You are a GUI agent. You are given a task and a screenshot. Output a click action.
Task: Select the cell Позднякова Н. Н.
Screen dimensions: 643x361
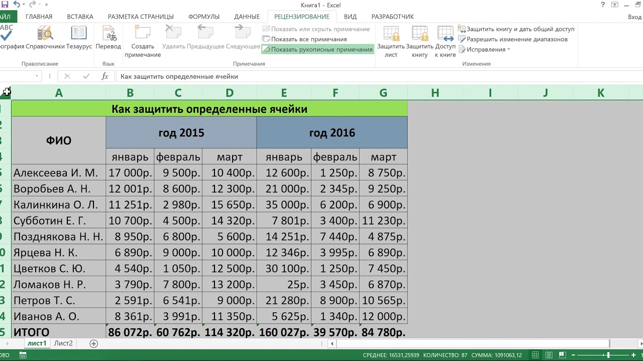tap(59, 237)
